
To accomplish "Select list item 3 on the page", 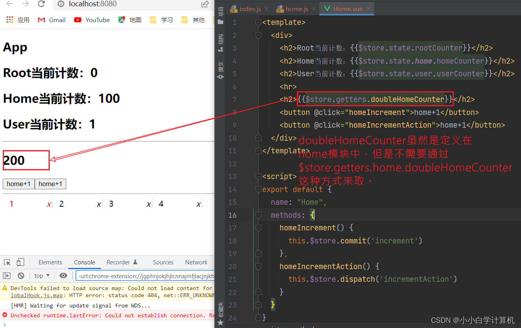I will (111, 204).
